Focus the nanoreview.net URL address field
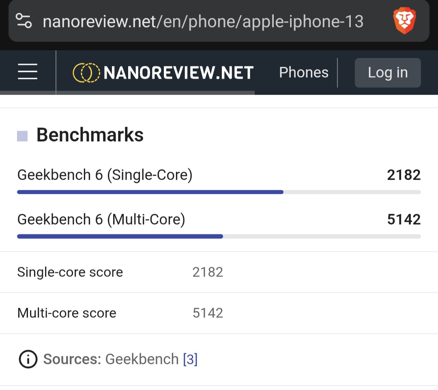Viewport: 438px width, 390px height. coord(203,21)
